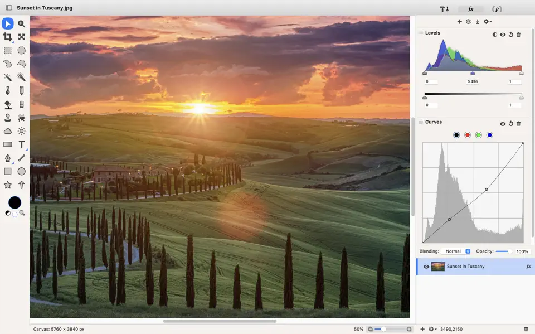535x334 pixels.
Task: Switch to the (p) palette tab
Action: pos(497,9)
